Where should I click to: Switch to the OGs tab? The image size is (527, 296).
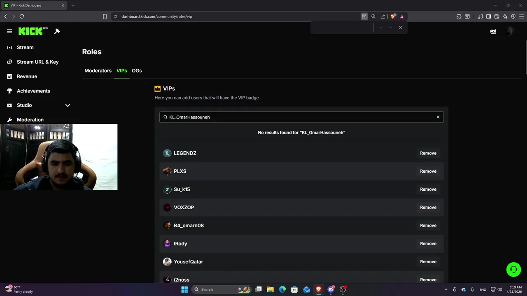coord(137,71)
